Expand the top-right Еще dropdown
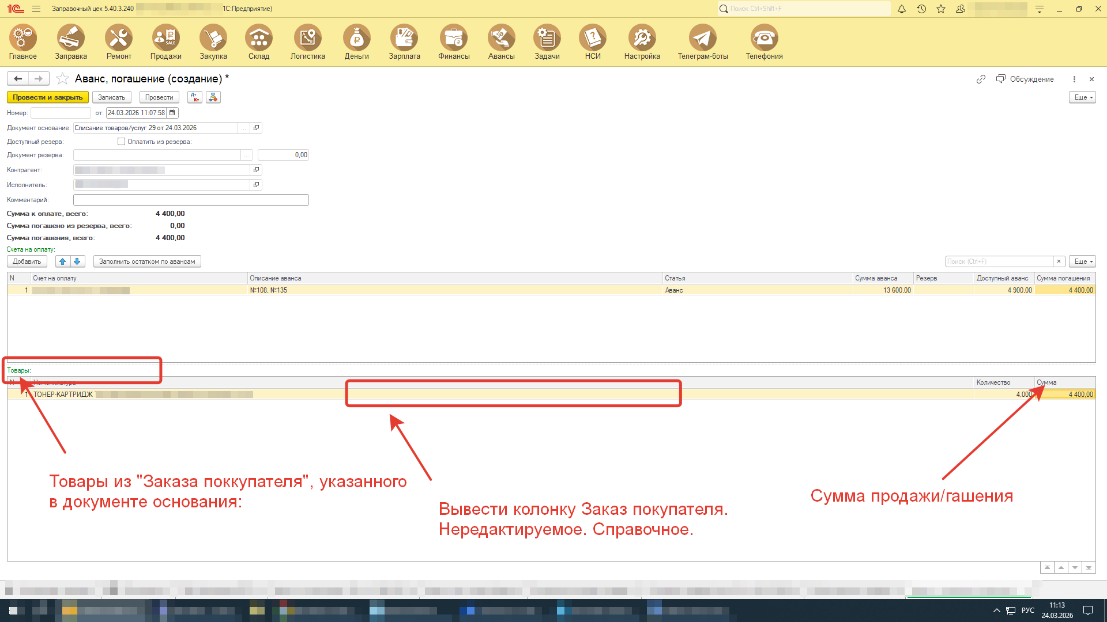Viewport: 1107px width, 622px height. 1082,97
